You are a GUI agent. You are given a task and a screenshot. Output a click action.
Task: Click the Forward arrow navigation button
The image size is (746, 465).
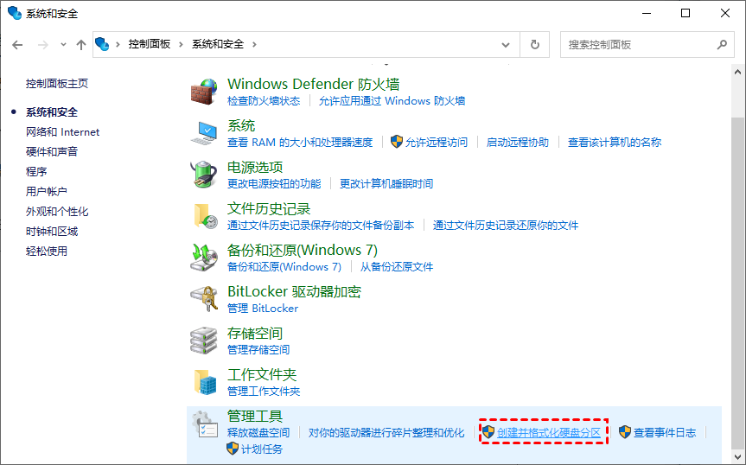coord(43,45)
